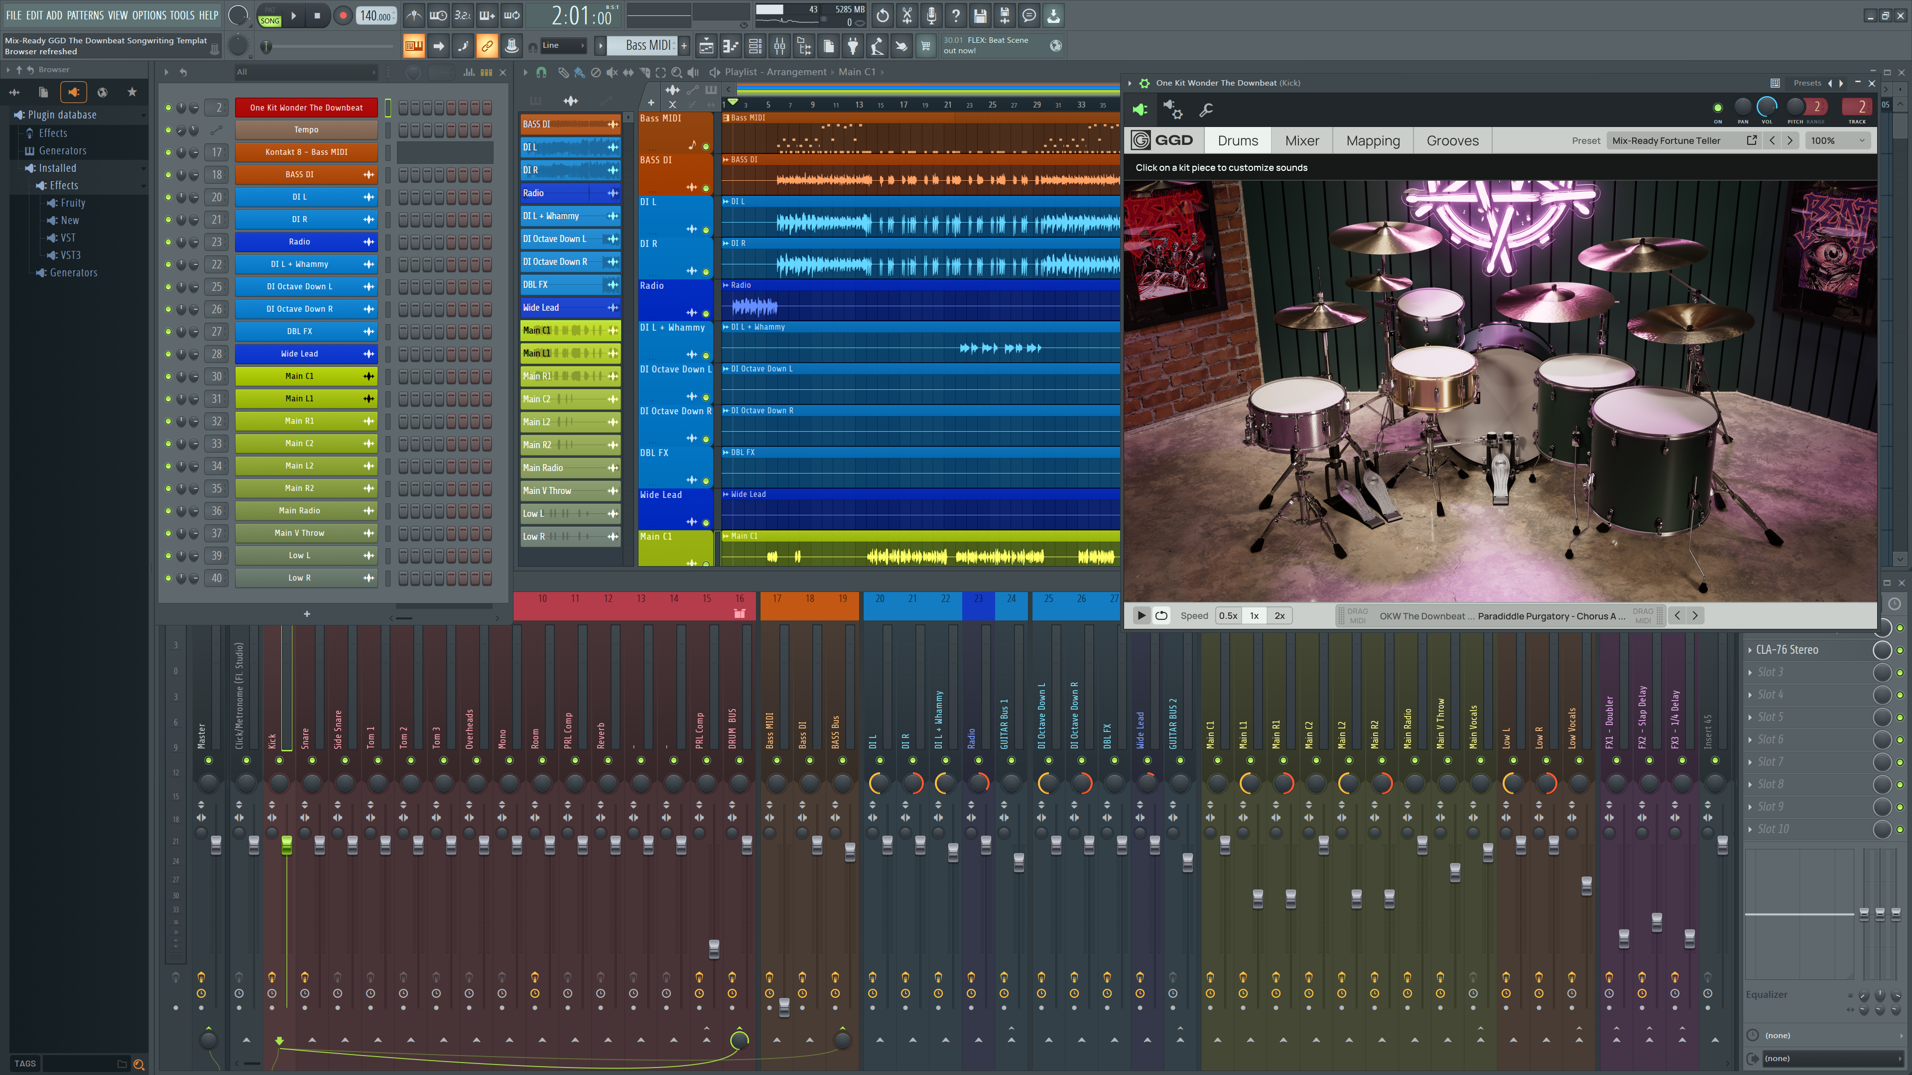
Task: Open the GGD wrench settings icon
Action: point(1206,110)
